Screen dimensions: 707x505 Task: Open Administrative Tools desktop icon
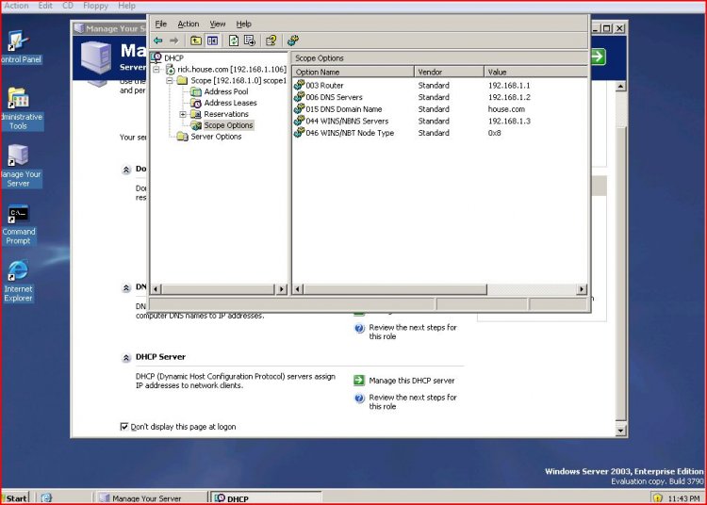[19, 108]
